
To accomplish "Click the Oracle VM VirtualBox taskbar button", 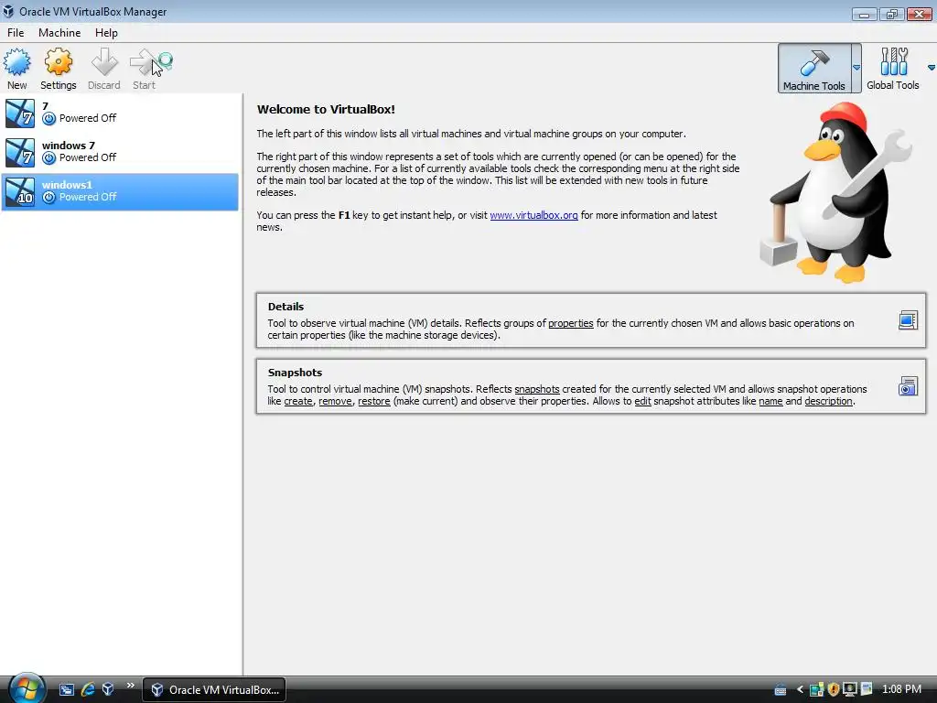I will (x=214, y=690).
